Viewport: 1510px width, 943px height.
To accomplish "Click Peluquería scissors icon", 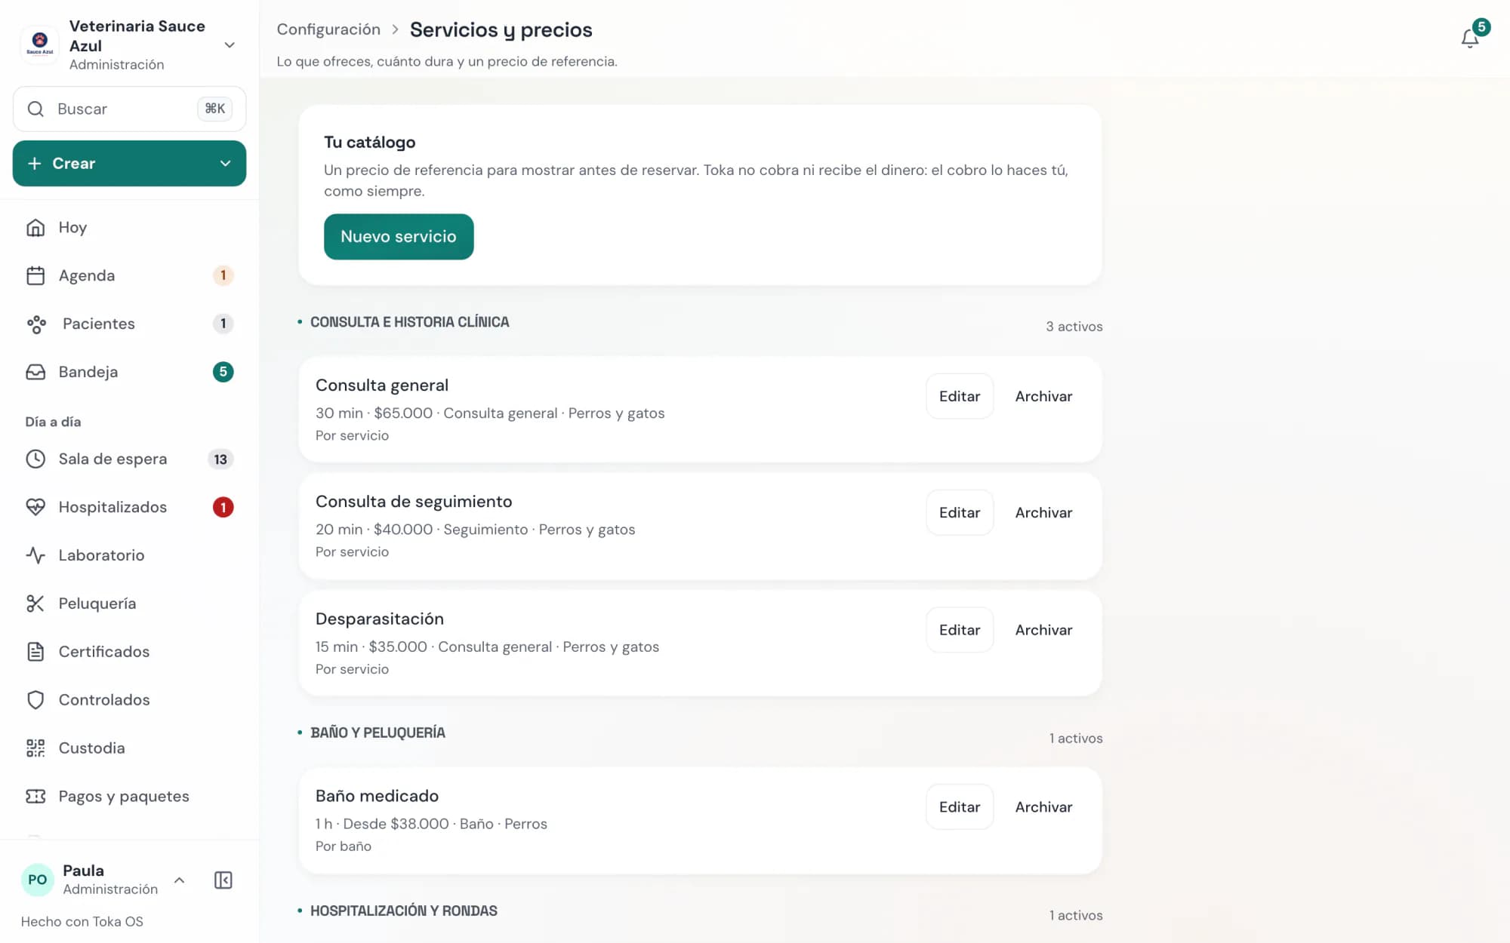I will click(35, 604).
